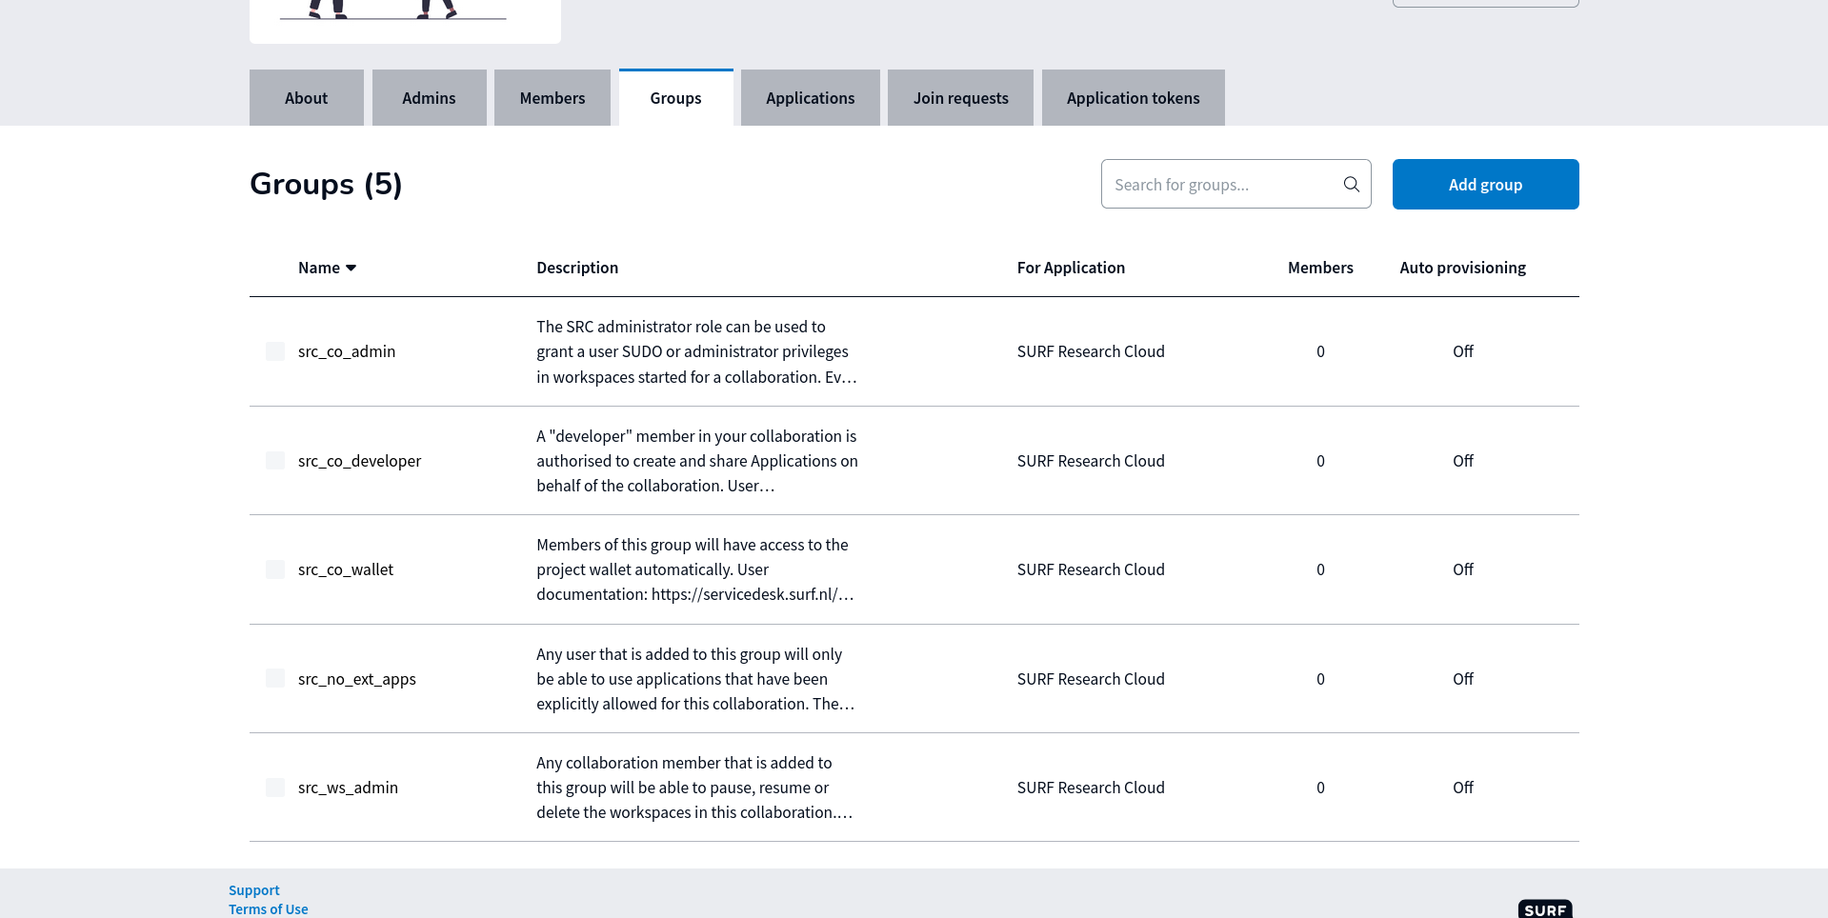View the Join requests tab
This screenshot has width=1828, height=918.
pos(960,98)
